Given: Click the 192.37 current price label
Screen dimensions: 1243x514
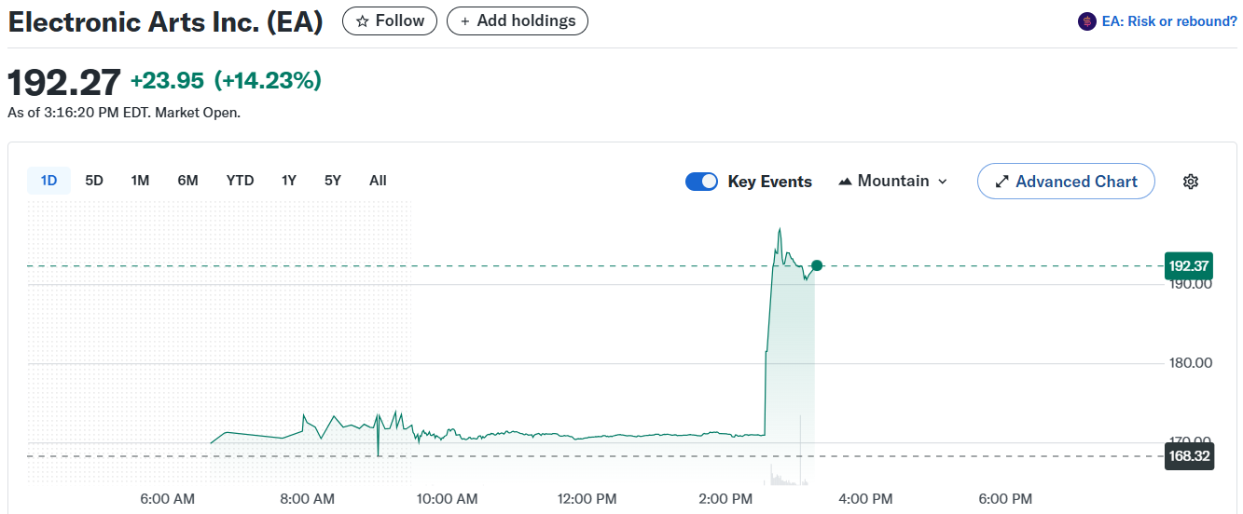Looking at the screenshot, I should point(1188,266).
